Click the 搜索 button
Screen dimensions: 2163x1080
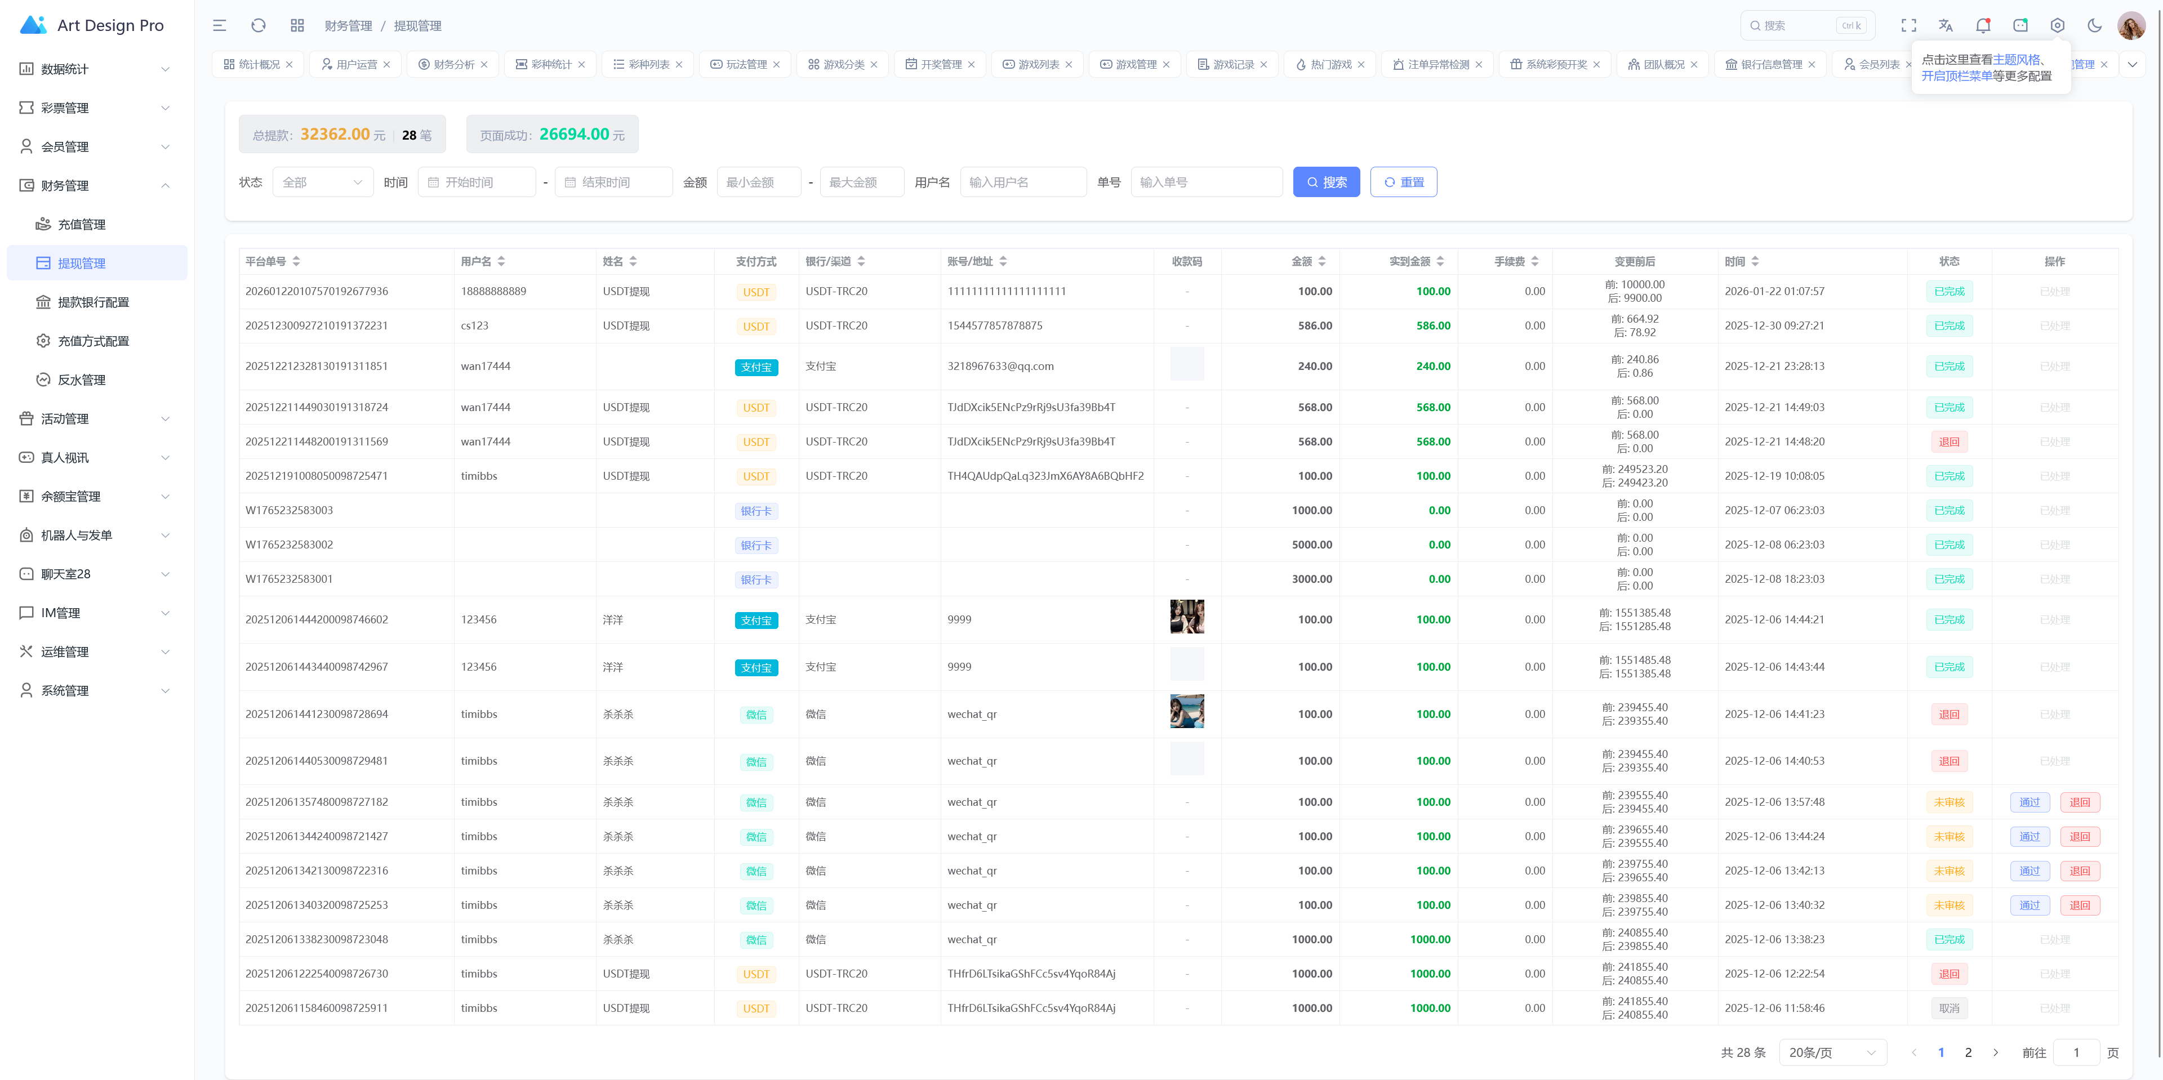1326,182
